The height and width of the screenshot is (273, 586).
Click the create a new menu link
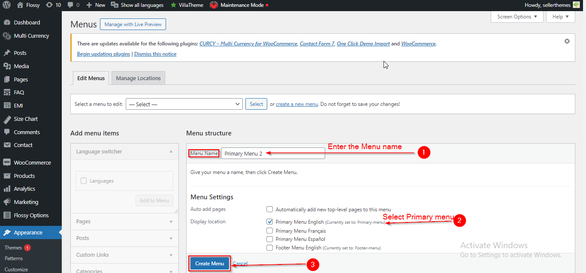[297, 104]
